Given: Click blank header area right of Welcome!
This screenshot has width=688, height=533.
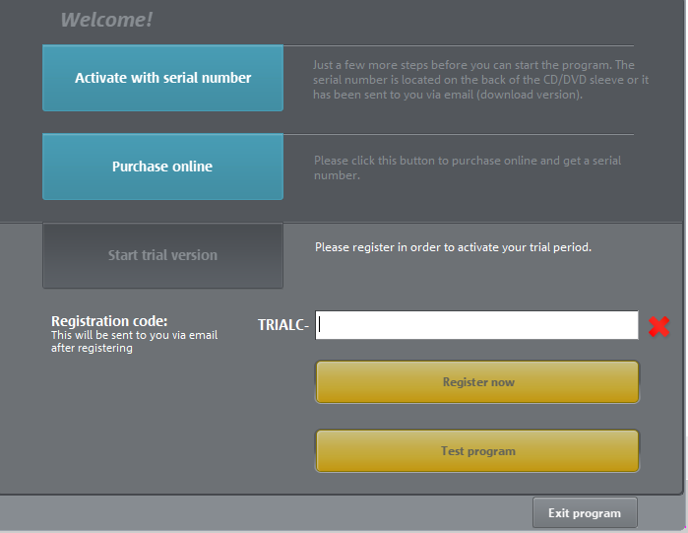Looking at the screenshot, I should tap(413, 20).
